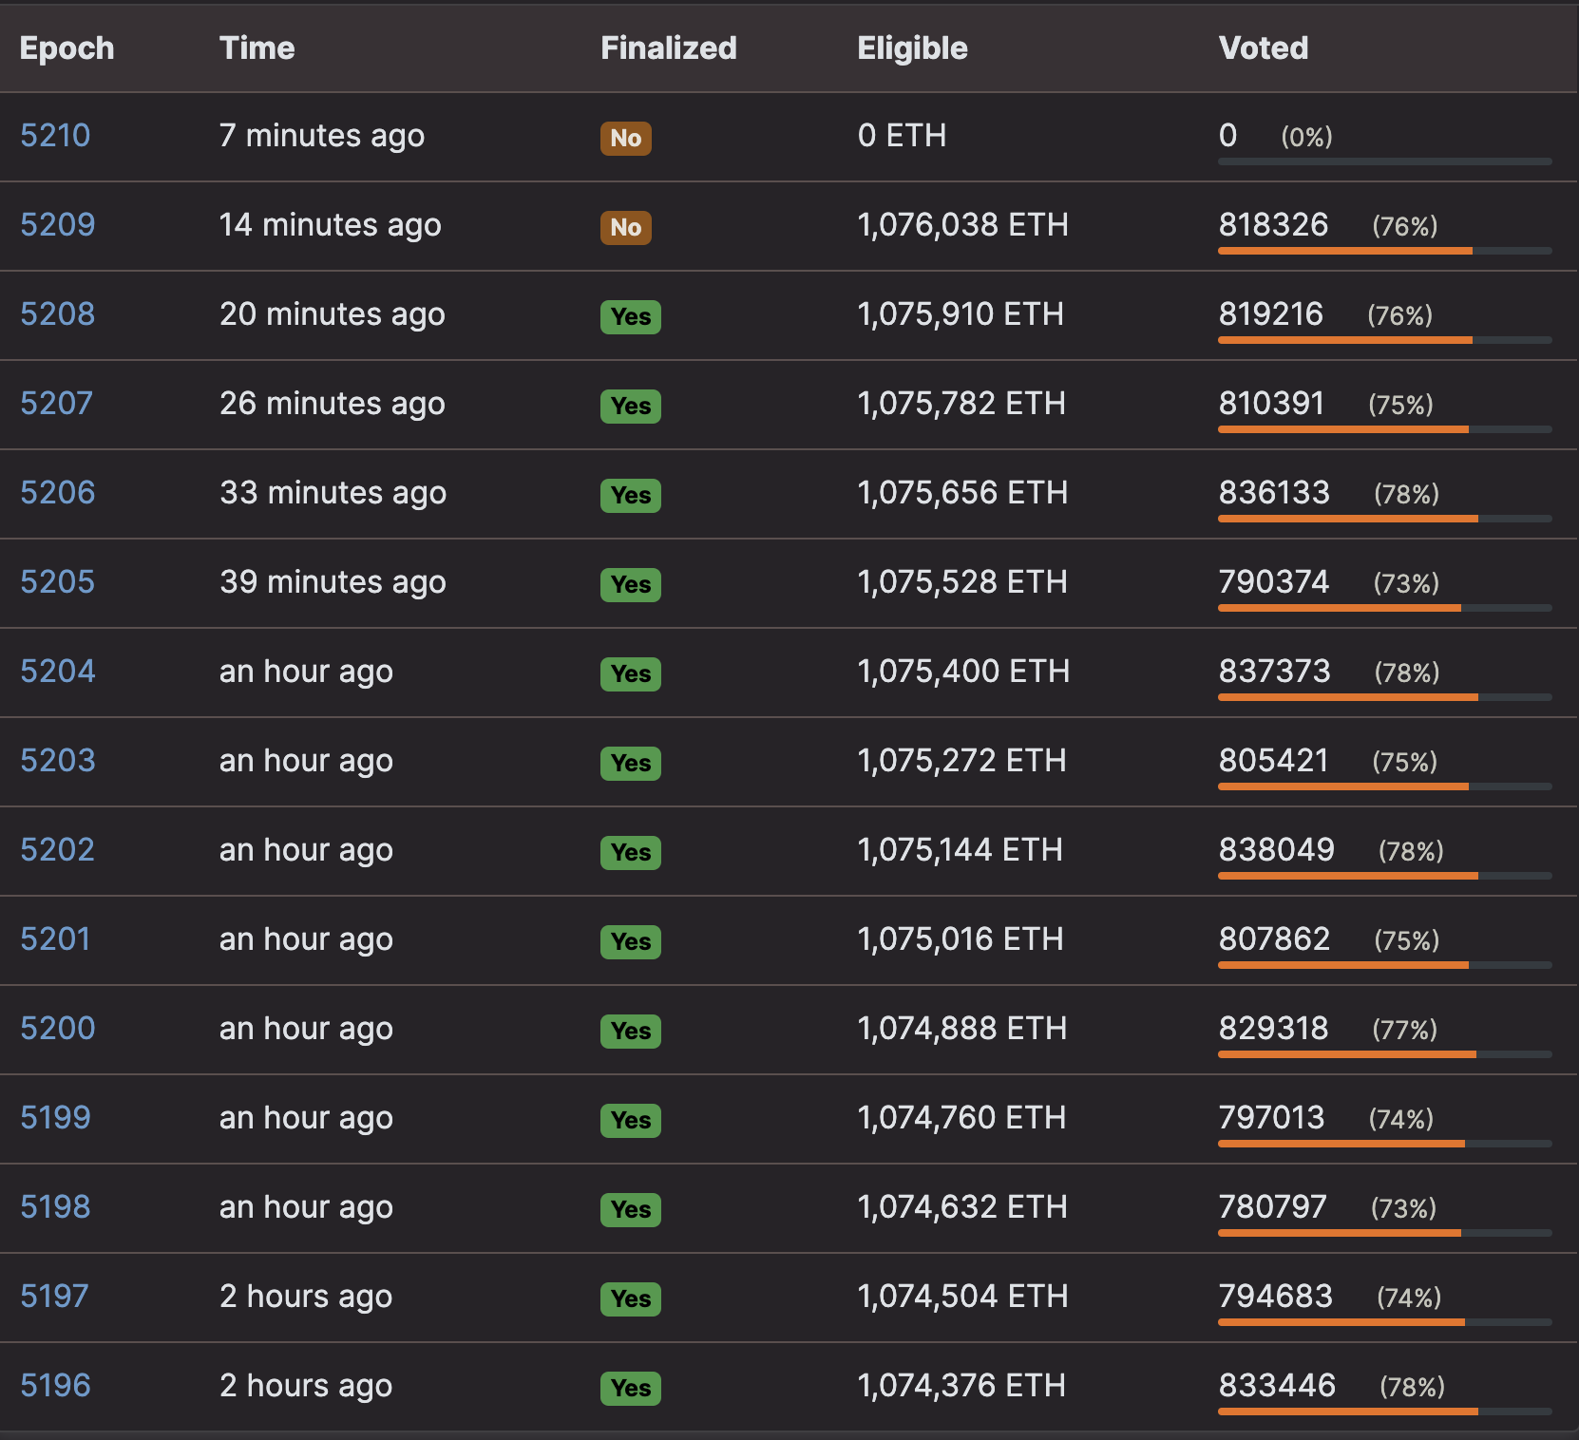This screenshot has height=1440, width=1579.
Task: Open epoch 5209 link
Action: point(58,225)
